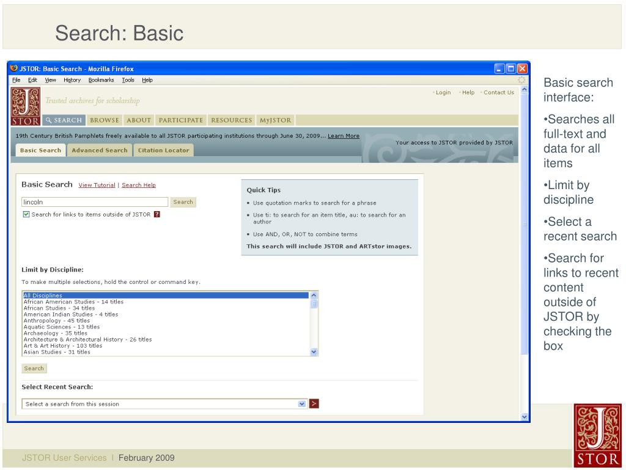
Task: Go to the MyJSTOR tab
Action: [276, 121]
